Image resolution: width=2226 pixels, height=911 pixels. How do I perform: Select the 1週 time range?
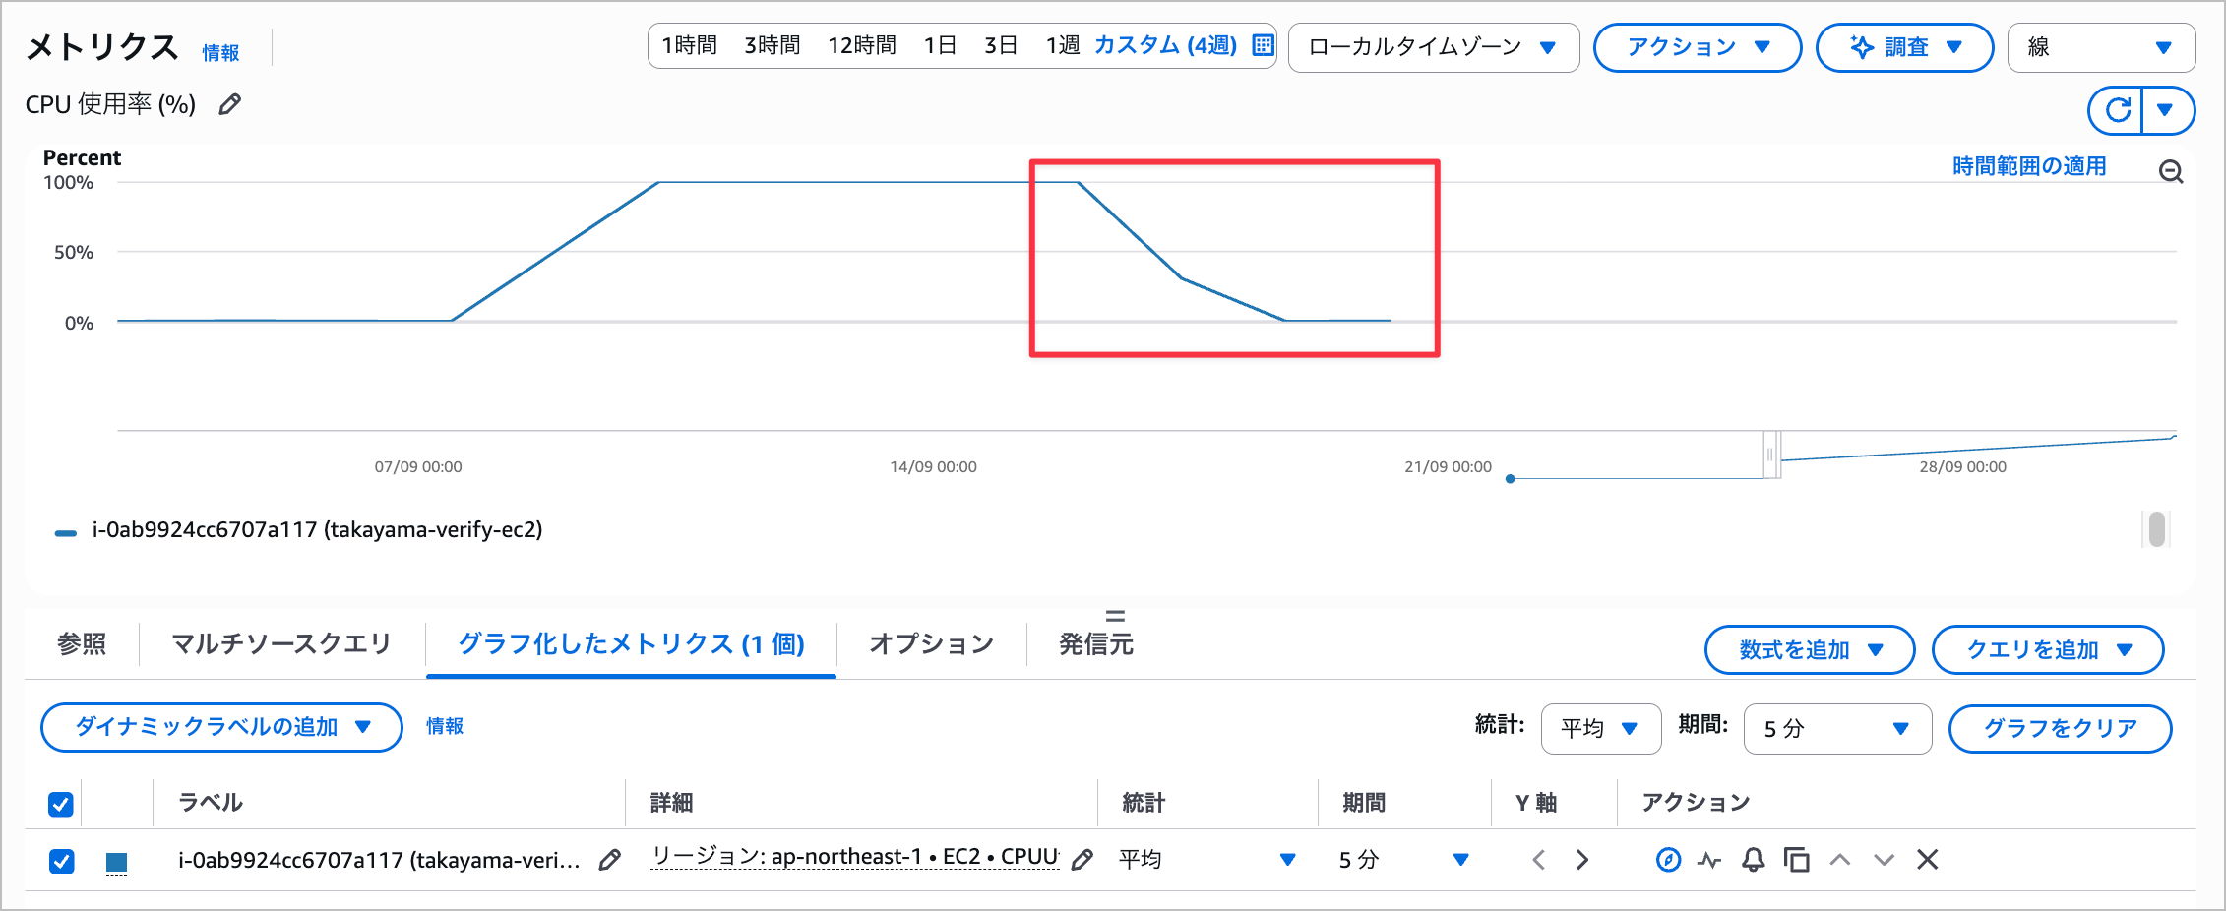coord(1063,45)
